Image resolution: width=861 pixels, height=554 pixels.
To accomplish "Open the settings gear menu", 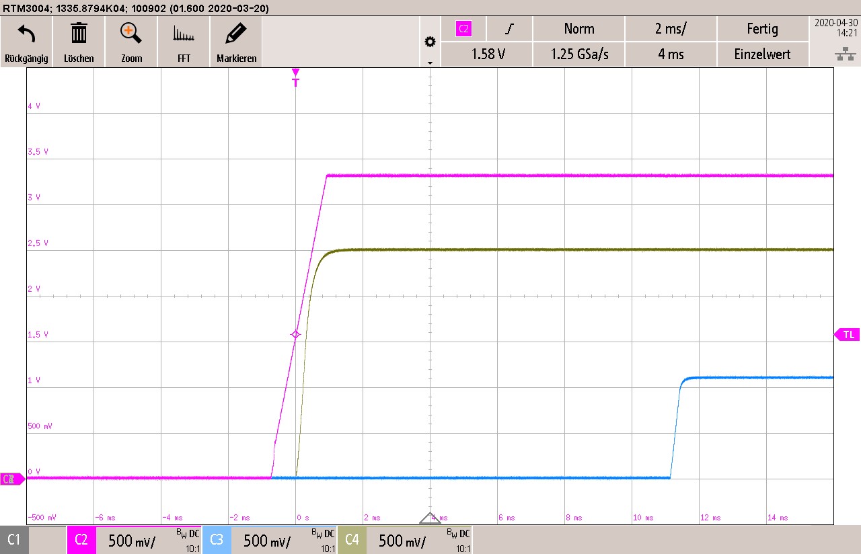I will pyautogui.click(x=430, y=42).
